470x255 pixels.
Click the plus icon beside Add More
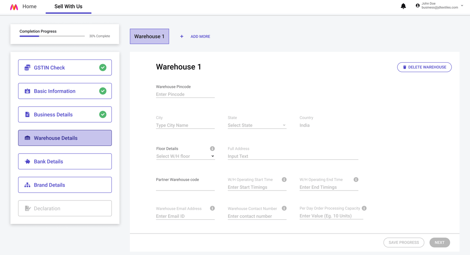click(182, 36)
